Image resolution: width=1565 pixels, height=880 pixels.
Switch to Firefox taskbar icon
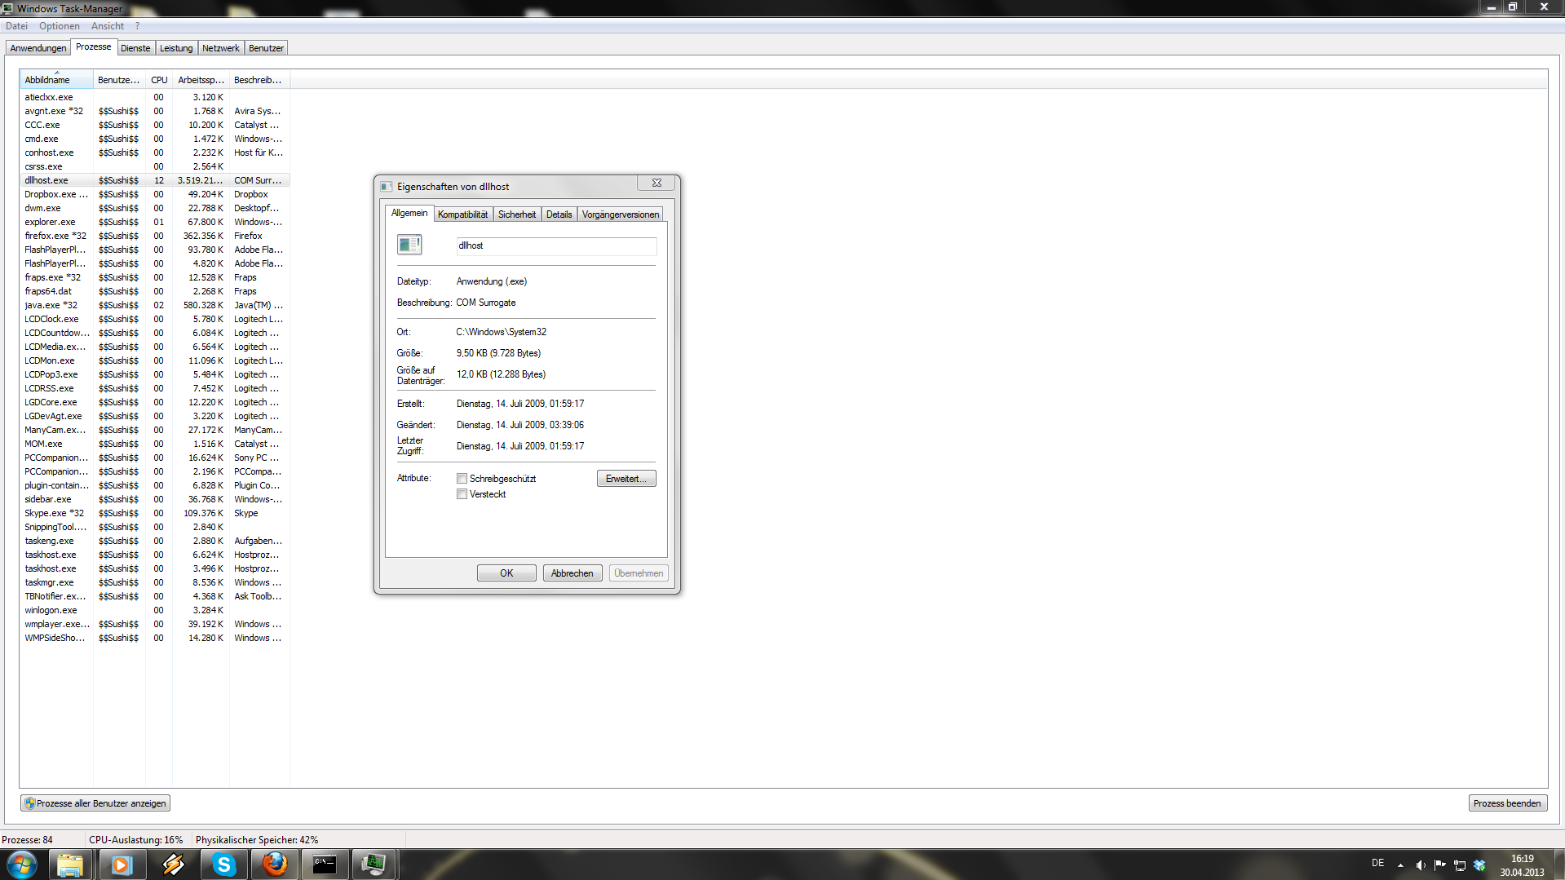point(275,865)
